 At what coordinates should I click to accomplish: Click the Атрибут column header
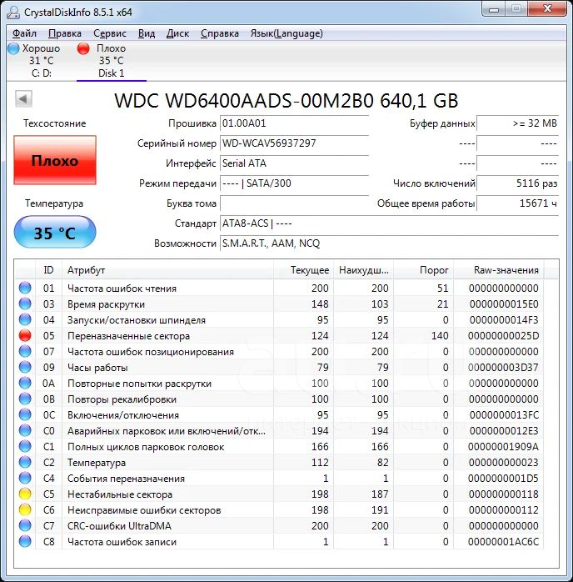[x=167, y=270]
